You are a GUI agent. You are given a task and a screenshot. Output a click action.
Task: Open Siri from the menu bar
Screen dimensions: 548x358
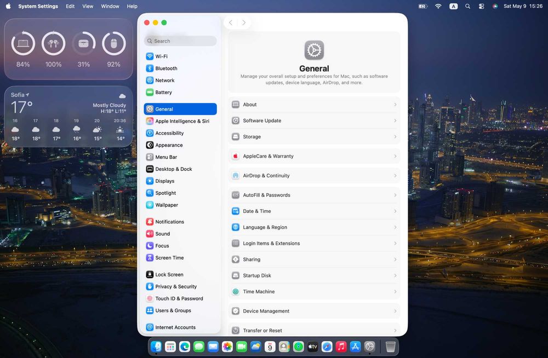point(495,6)
